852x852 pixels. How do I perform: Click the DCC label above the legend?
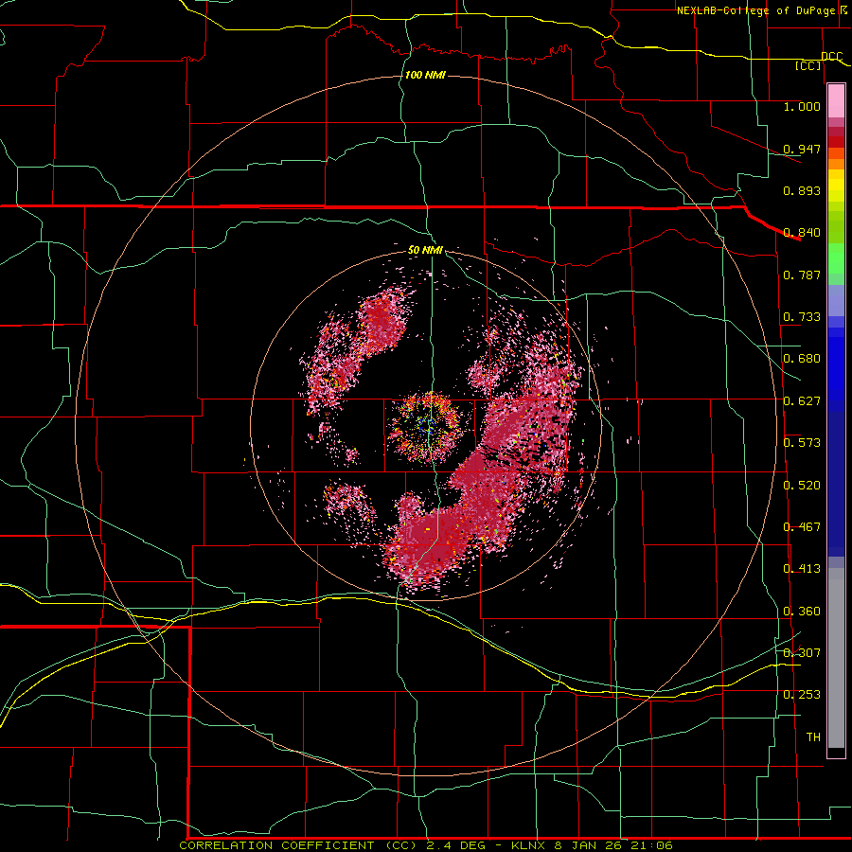point(831,57)
